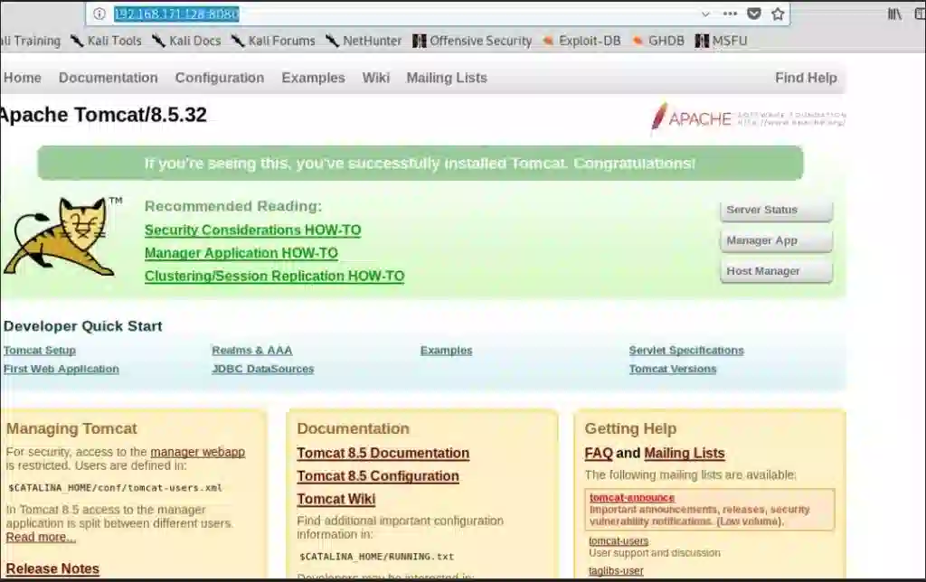This screenshot has height=582, width=926.
Task: Open the Servlet Specifications link
Action: (686, 351)
